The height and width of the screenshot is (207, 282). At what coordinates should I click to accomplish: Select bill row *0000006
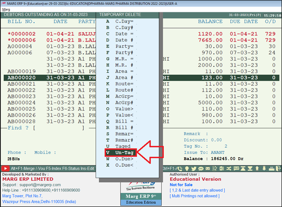141,40
